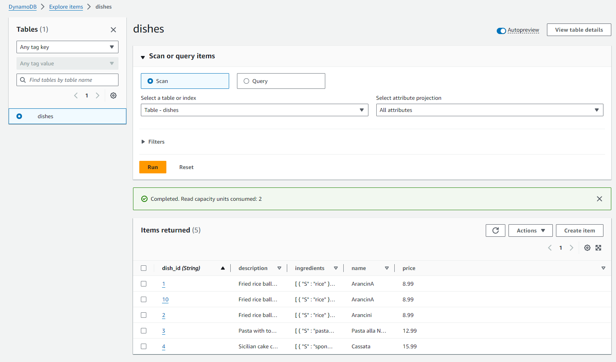Go to previous page of items returned
The width and height of the screenshot is (616, 362).
click(x=550, y=248)
